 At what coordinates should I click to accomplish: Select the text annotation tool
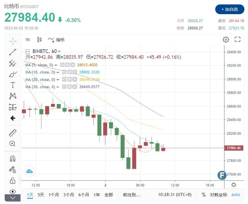pyautogui.click(x=13, y=85)
